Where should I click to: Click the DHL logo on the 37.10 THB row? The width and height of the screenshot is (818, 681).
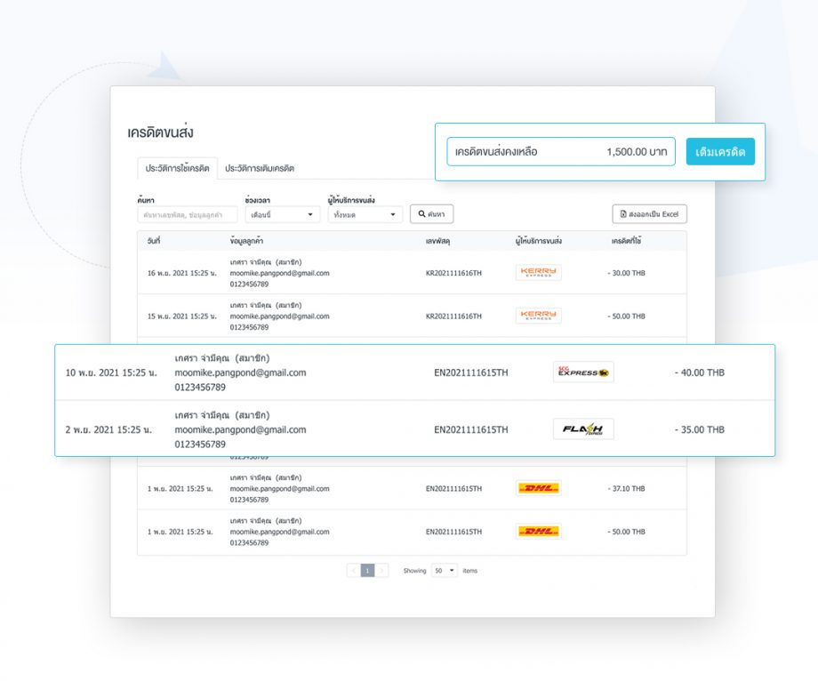click(x=537, y=487)
